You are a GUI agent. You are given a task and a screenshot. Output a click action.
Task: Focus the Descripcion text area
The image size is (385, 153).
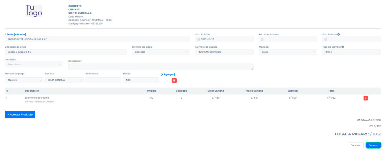coord(161,66)
